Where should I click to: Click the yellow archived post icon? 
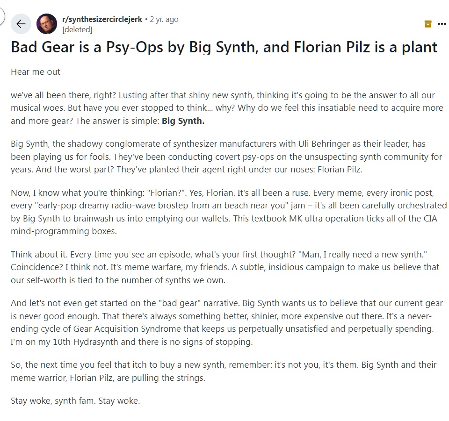tap(427, 24)
